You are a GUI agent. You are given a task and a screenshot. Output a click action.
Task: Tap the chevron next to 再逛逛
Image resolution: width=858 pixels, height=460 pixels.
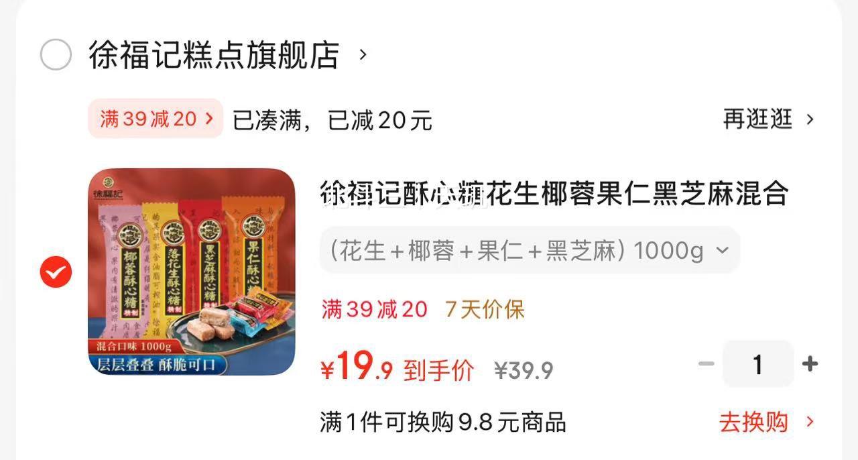pyautogui.click(x=810, y=120)
